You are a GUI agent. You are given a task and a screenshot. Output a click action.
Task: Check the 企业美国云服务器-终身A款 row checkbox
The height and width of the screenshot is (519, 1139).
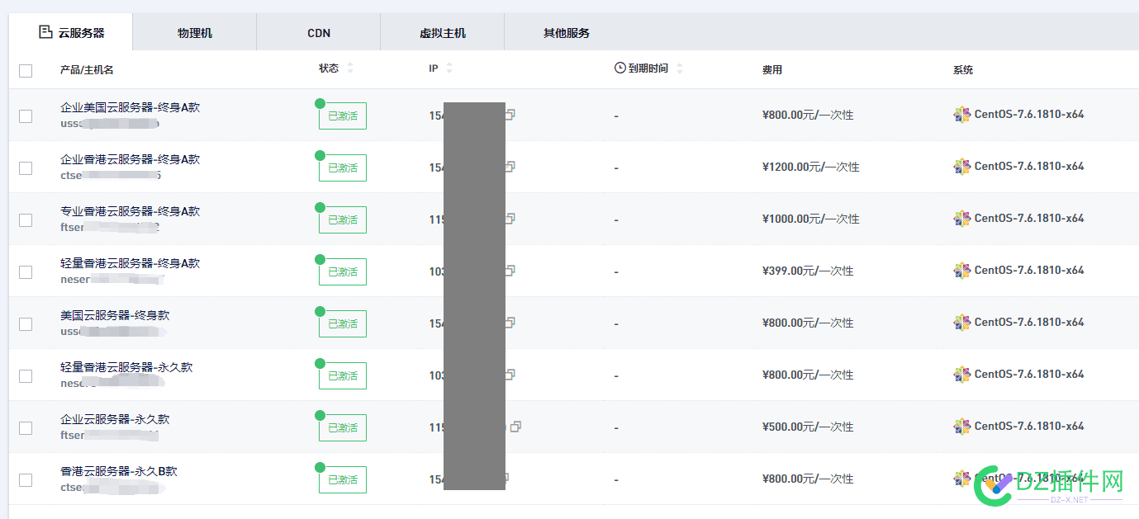tap(26, 116)
